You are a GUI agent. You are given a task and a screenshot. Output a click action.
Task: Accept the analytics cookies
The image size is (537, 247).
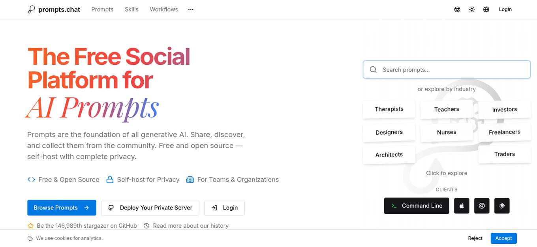503,238
